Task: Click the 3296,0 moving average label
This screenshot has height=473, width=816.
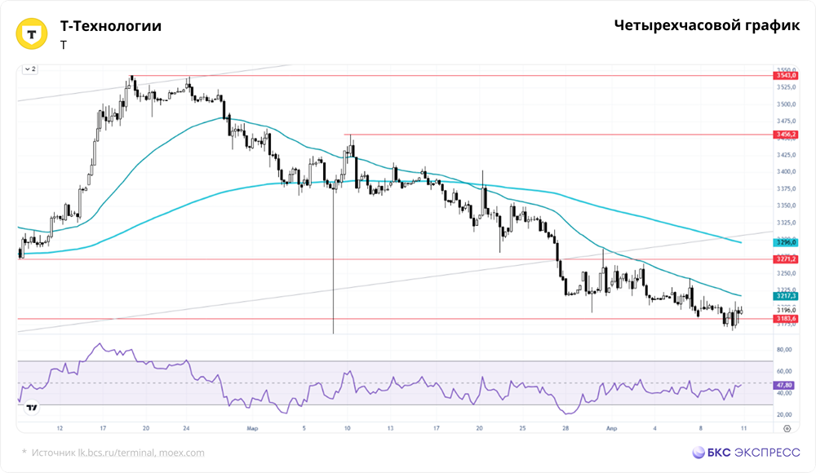Action: (x=786, y=242)
